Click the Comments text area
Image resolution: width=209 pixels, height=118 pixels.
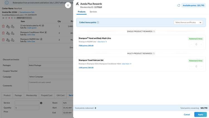[51, 85]
